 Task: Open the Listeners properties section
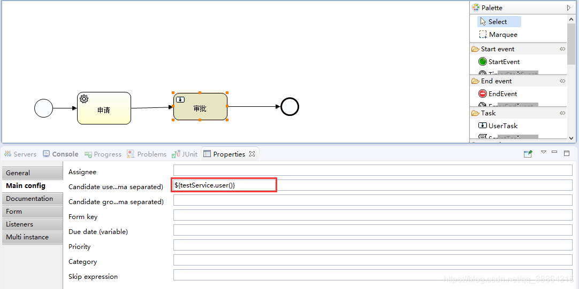pos(33,224)
